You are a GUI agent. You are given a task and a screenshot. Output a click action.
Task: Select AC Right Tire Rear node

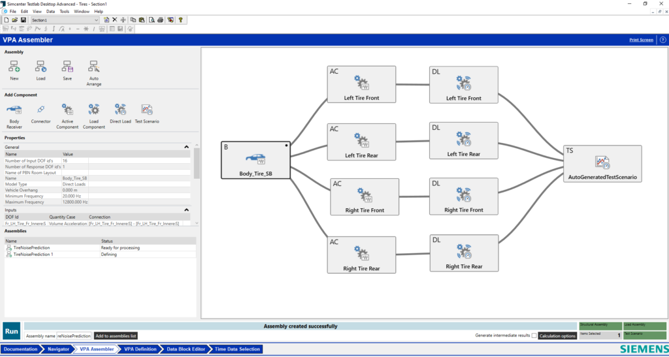[361, 255]
